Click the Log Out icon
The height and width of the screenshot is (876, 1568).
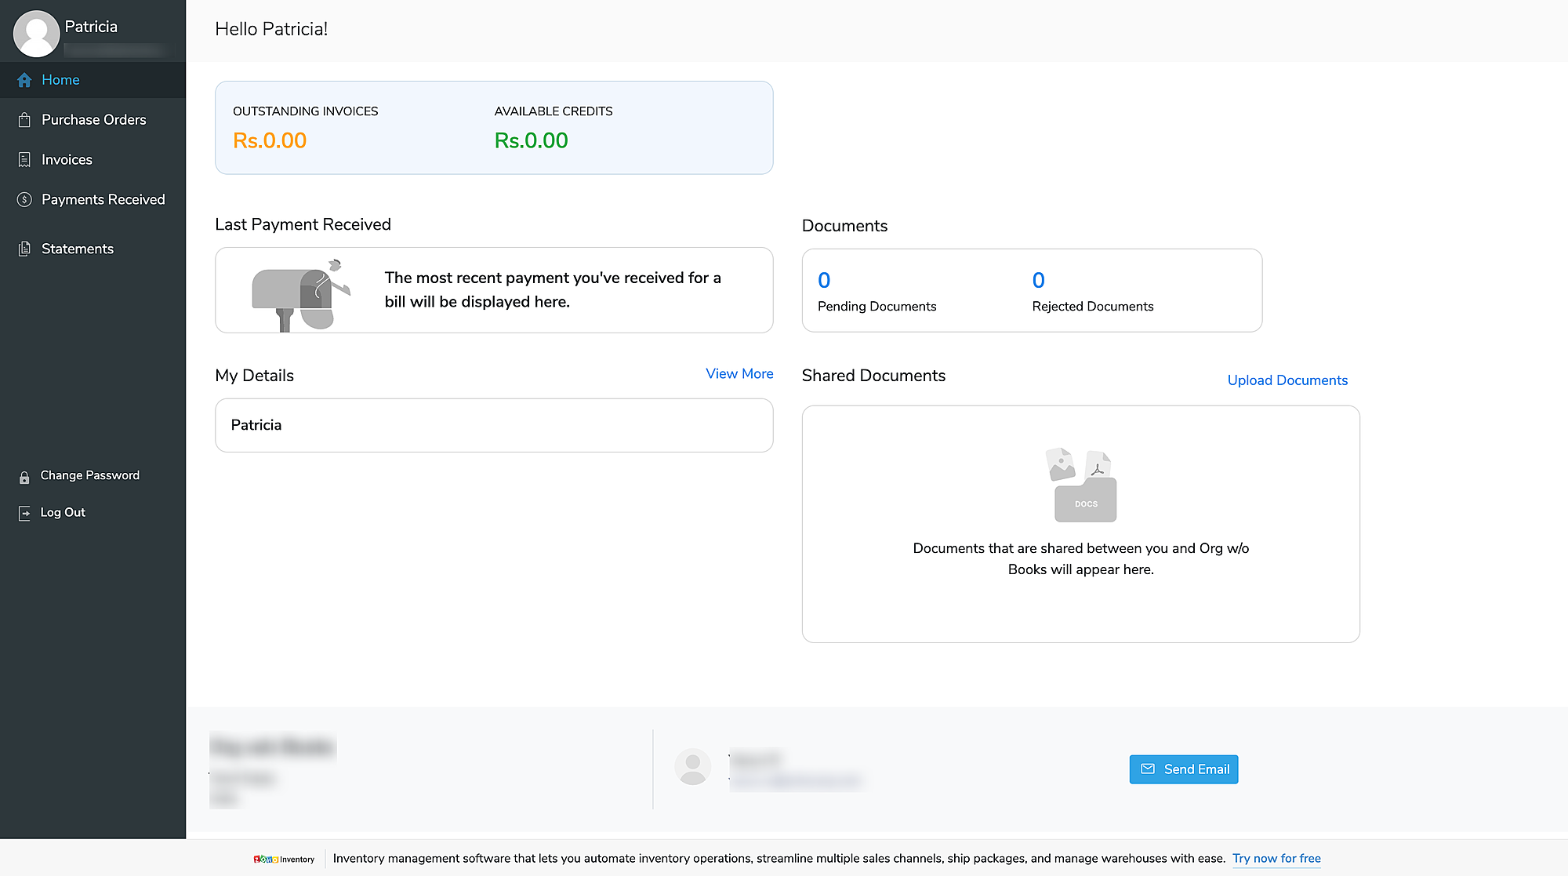tap(24, 512)
